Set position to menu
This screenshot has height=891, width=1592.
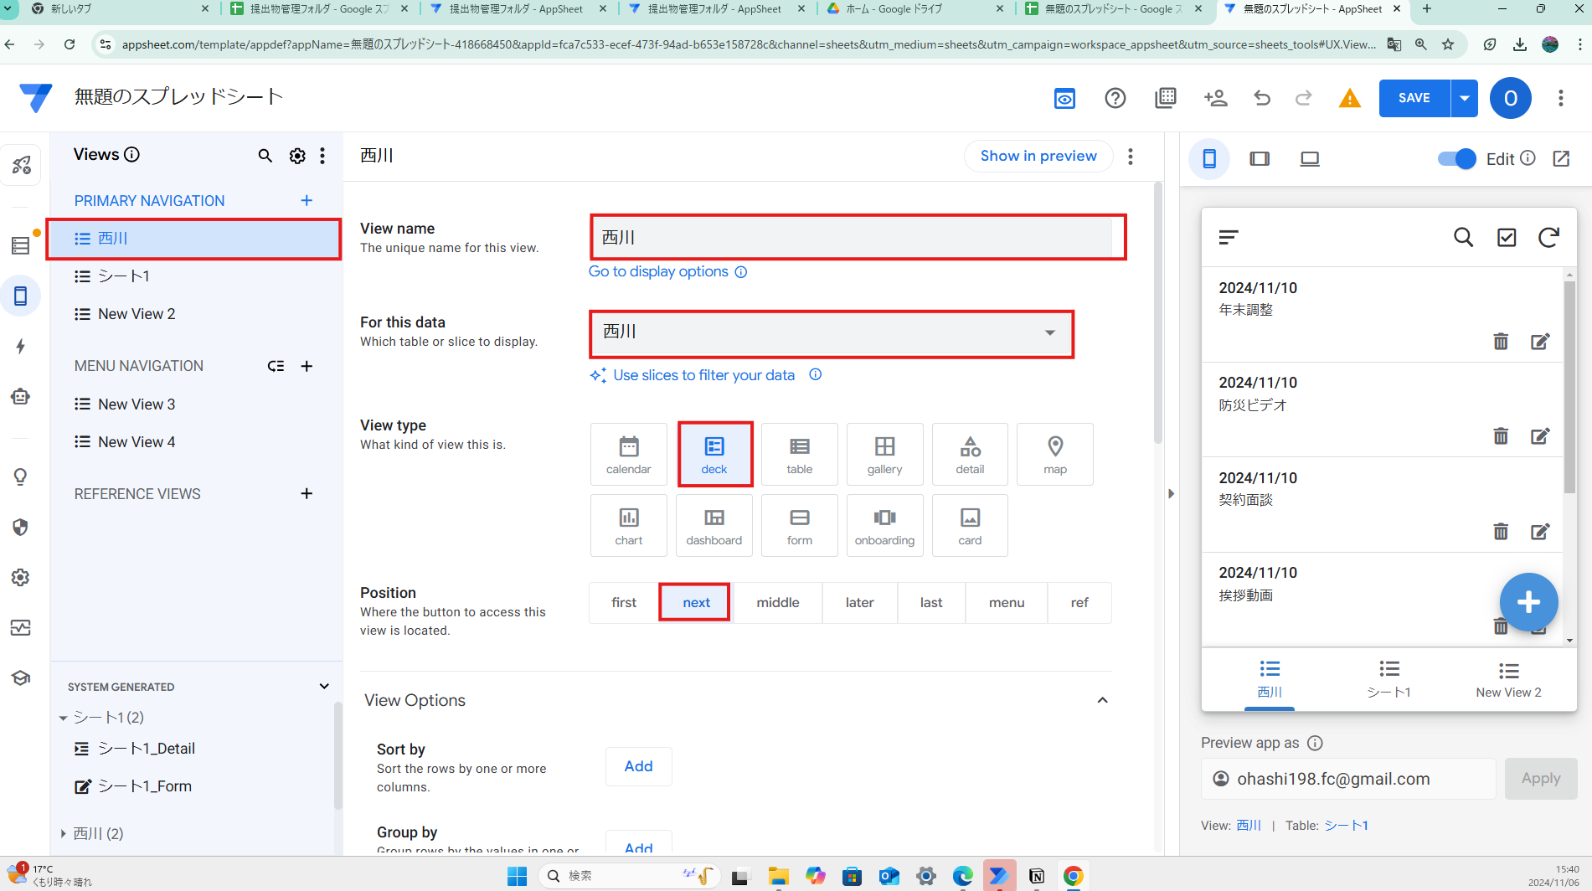click(1007, 602)
